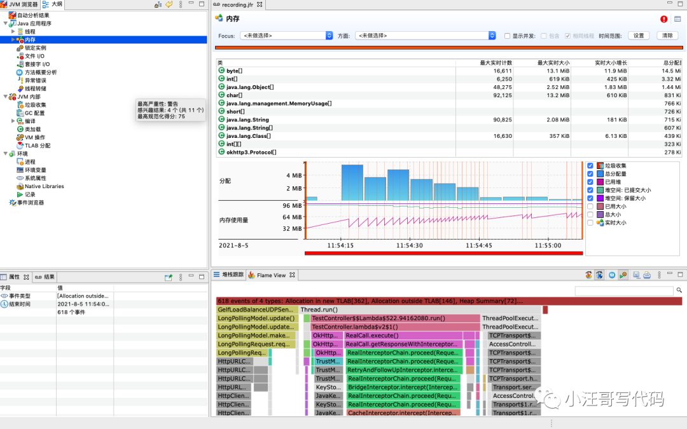The image size is (687, 429).
Task: Click the magnifier icon next to flame search
Action: click(x=679, y=290)
